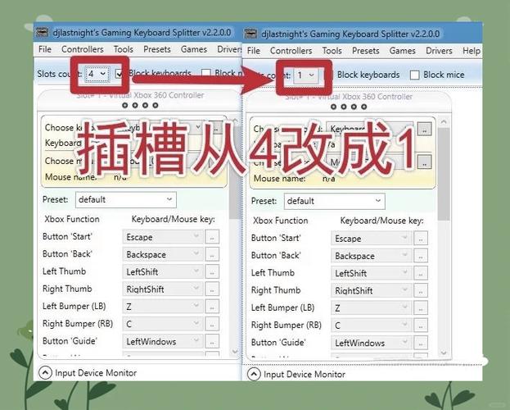
Task: Click '..' button for Left Bumper (LB) in right window
Action: [421, 308]
